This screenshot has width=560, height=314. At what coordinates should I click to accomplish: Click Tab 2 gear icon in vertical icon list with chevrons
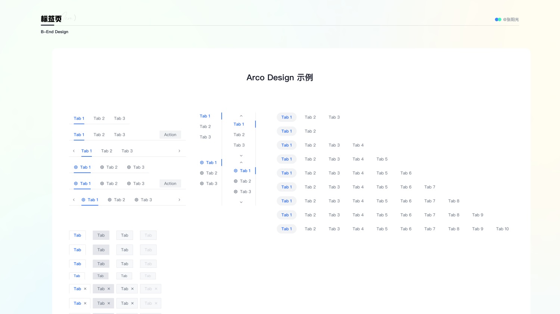[236, 181]
